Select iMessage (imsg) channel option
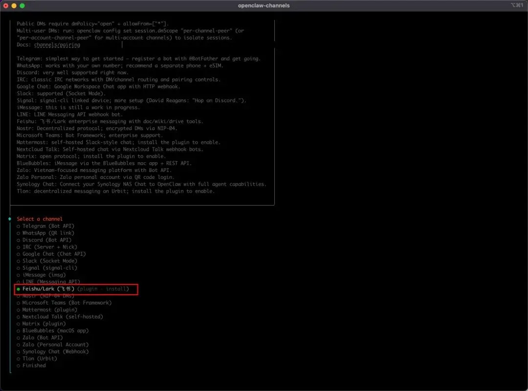This screenshot has height=391, width=528. click(x=41, y=275)
